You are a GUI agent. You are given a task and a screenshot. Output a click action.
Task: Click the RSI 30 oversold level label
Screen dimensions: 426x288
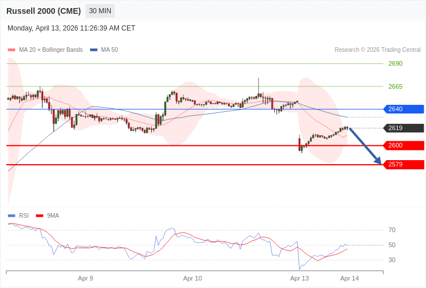tap(392, 260)
